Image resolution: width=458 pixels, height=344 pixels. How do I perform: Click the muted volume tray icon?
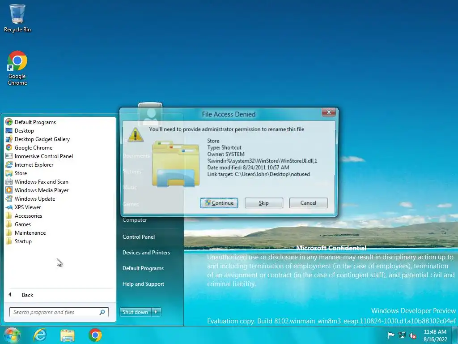coord(413,335)
